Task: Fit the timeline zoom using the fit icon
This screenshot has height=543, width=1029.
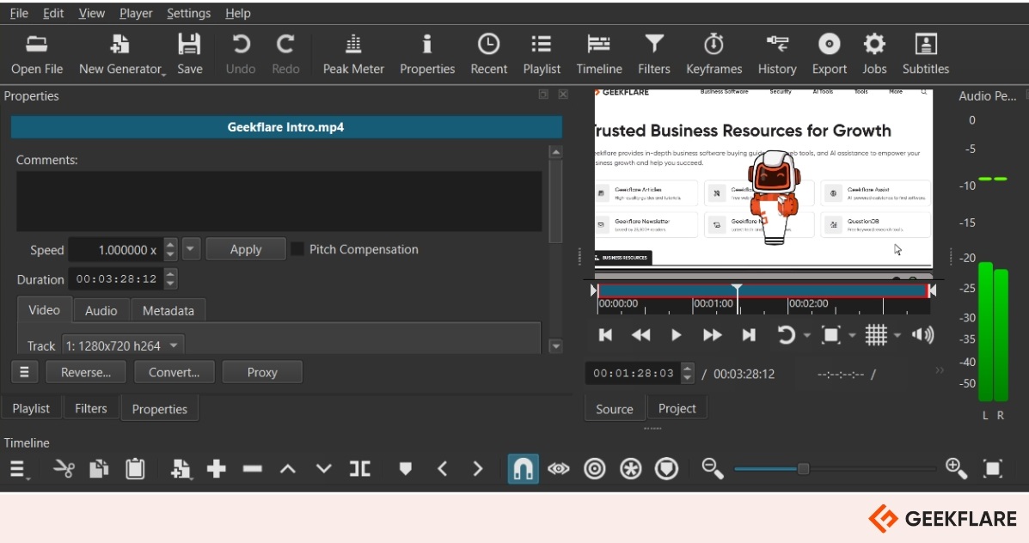Action: (993, 468)
